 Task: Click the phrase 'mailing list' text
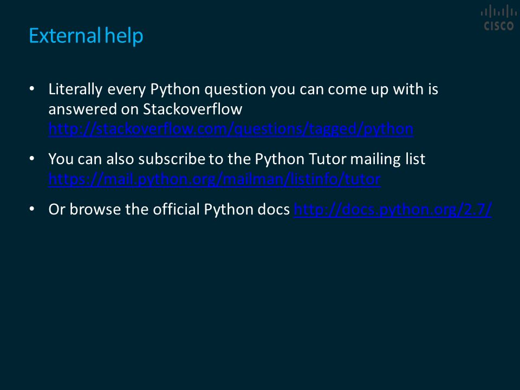(x=388, y=159)
